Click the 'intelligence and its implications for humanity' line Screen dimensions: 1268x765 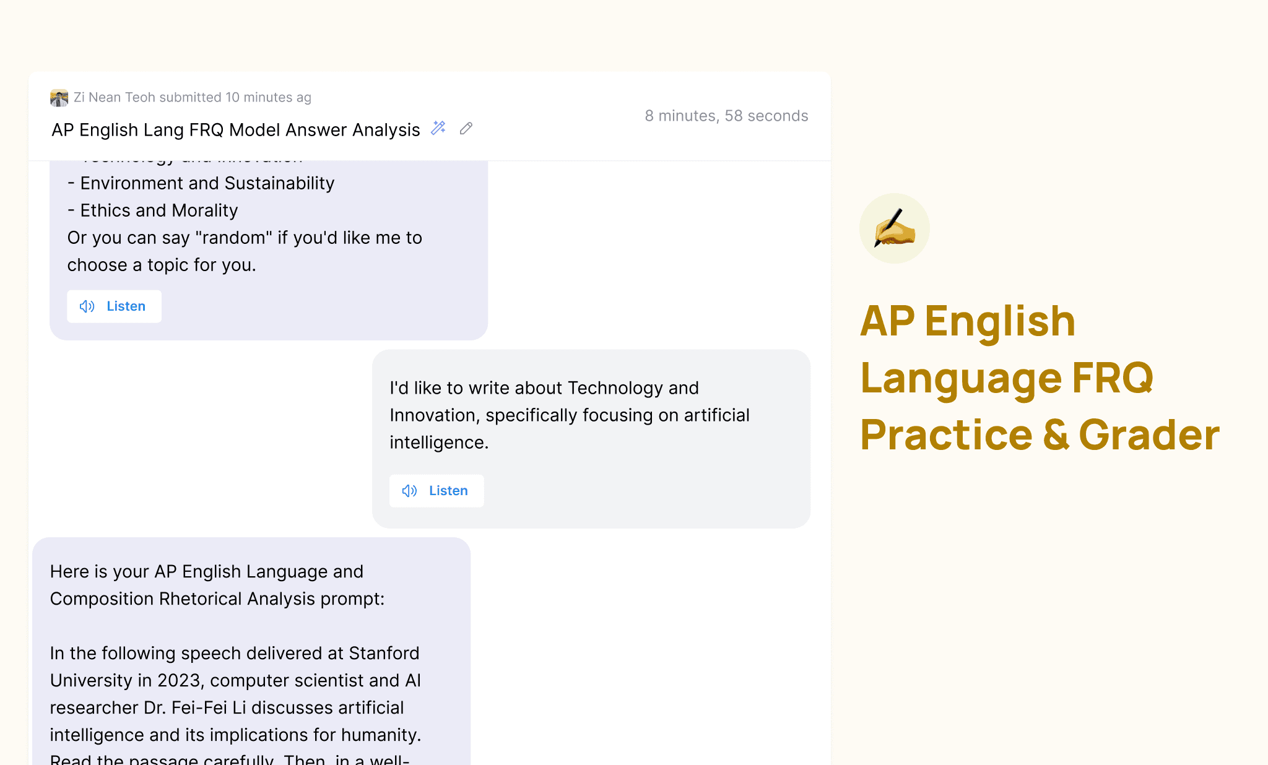tap(235, 735)
